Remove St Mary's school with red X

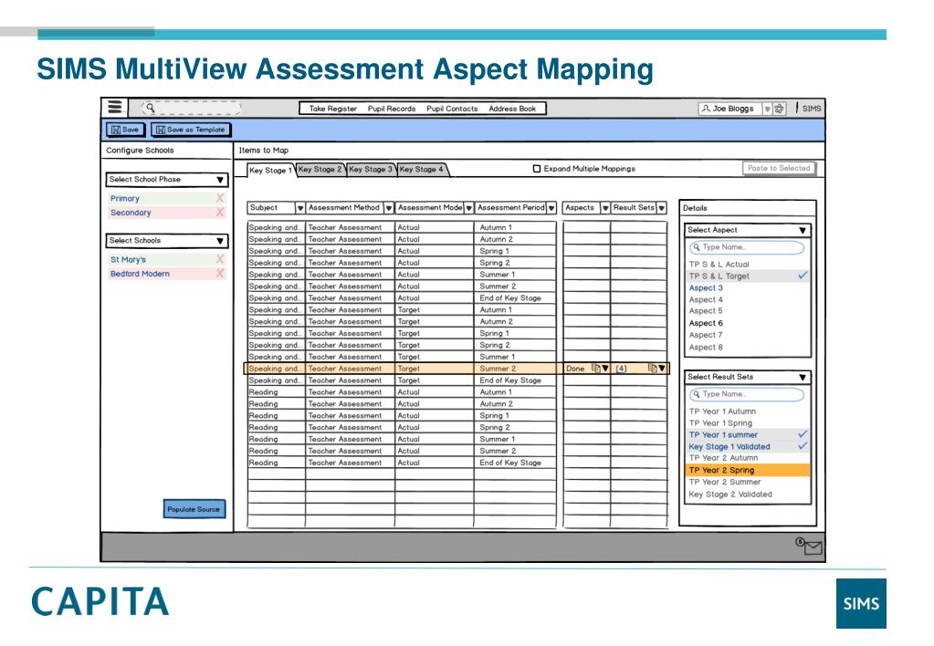tap(220, 260)
